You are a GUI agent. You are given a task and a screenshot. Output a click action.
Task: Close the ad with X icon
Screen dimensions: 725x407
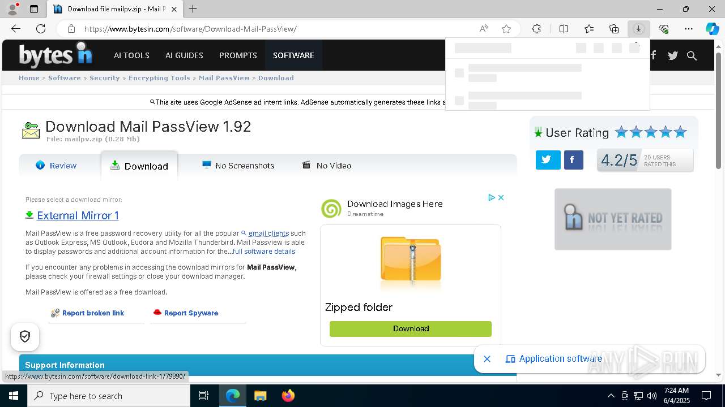click(x=501, y=197)
